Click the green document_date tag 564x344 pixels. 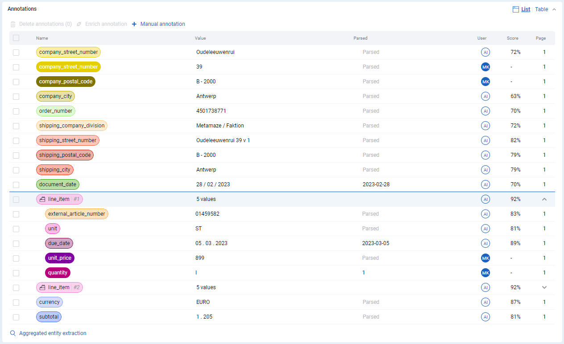(x=58, y=184)
